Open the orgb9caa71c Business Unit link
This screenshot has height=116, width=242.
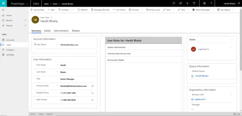click(x=200, y=100)
